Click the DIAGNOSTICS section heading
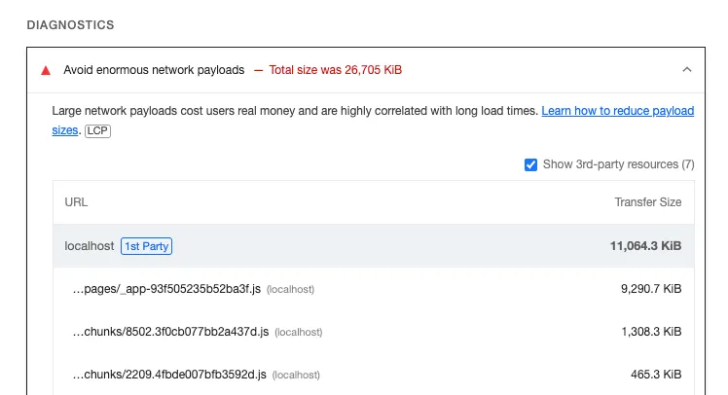 pos(70,24)
